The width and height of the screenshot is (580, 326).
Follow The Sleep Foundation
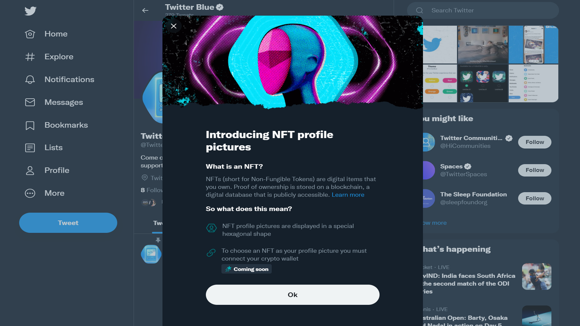[x=534, y=198]
